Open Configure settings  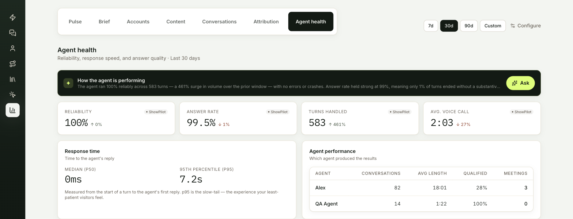pos(525,26)
